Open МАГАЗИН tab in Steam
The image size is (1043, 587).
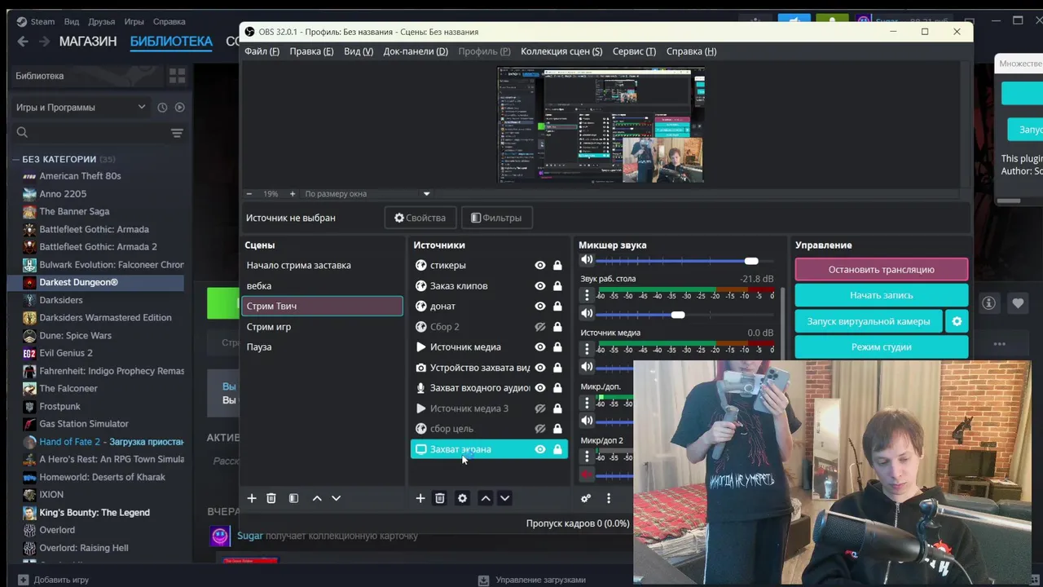[x=88, y=42]
